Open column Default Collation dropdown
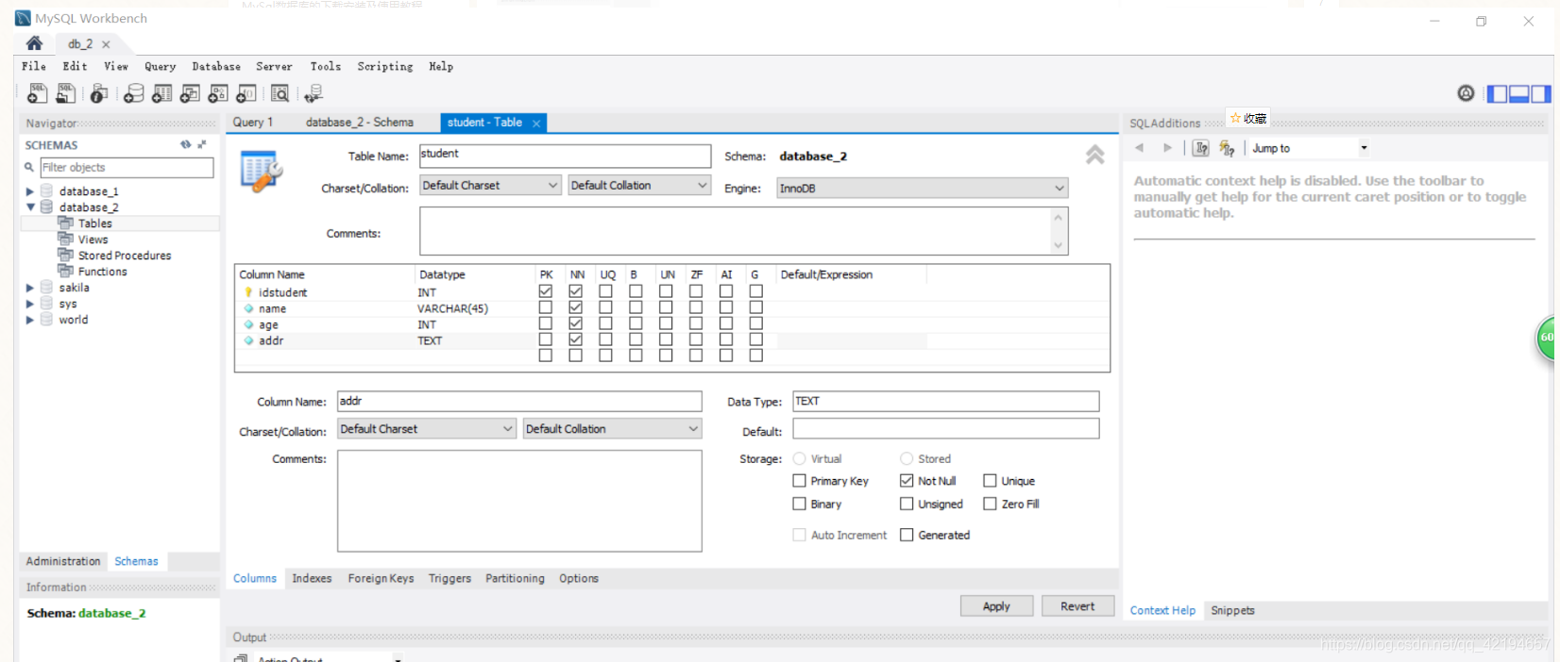The width and height of the screenshot is (1560, 662). pyautogui.click(x=613, y=429)
